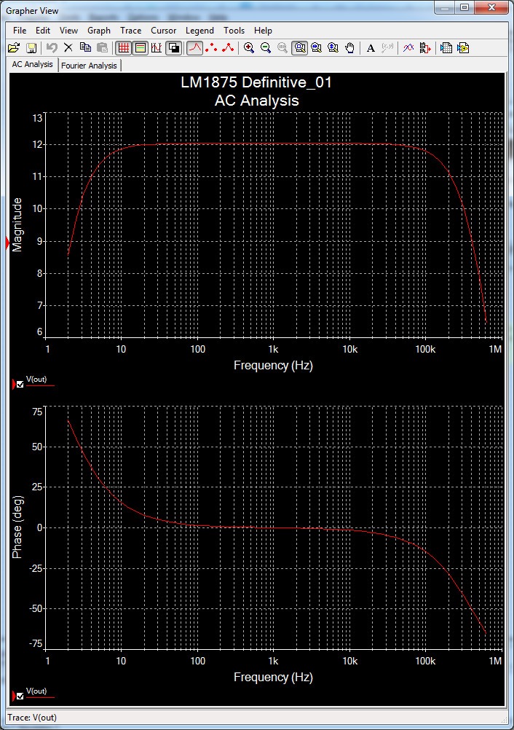Minimize the Grapher View window
Viewport: 514px width, 730px height.
pyautogui.click(x=445, y=7)
